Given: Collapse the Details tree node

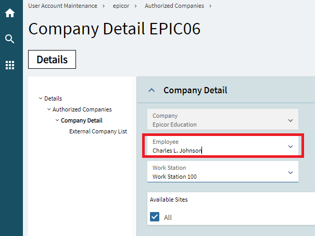Looking at the screenshot, I should (x=41, y=98).
